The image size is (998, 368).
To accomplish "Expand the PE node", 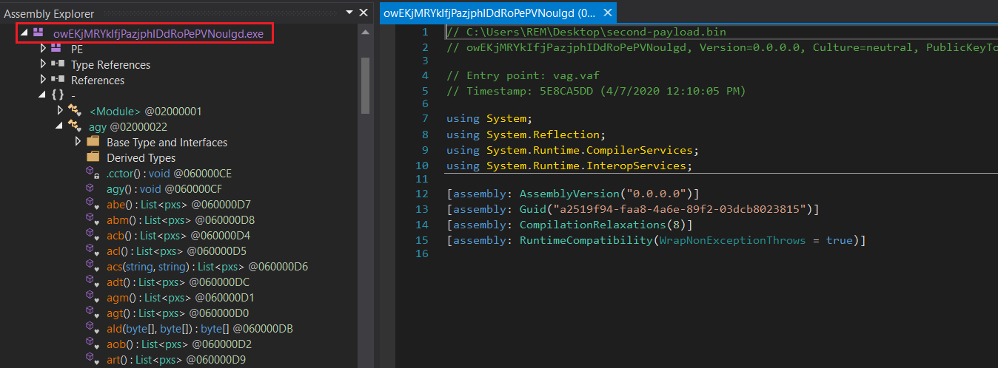I will pos(44,49).
